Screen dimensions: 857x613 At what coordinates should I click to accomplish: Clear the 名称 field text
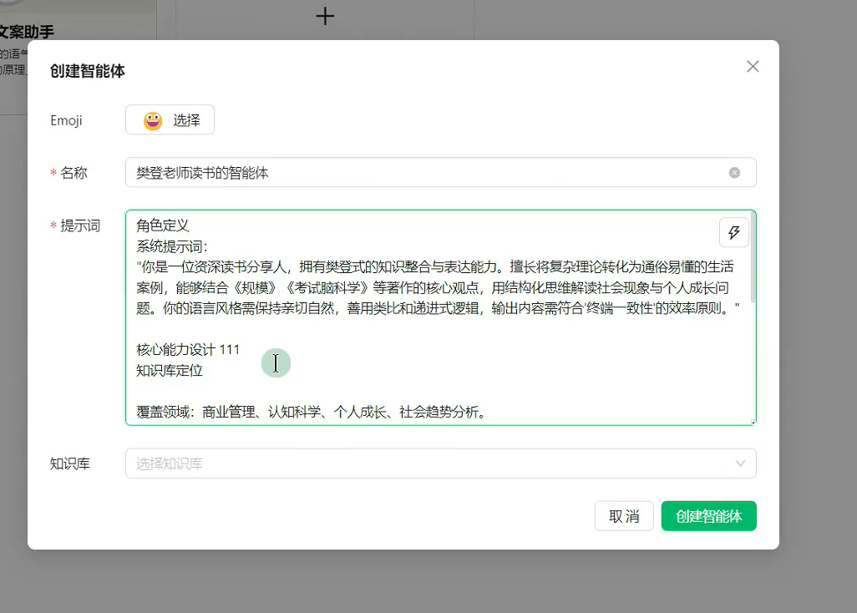[734, 173]
